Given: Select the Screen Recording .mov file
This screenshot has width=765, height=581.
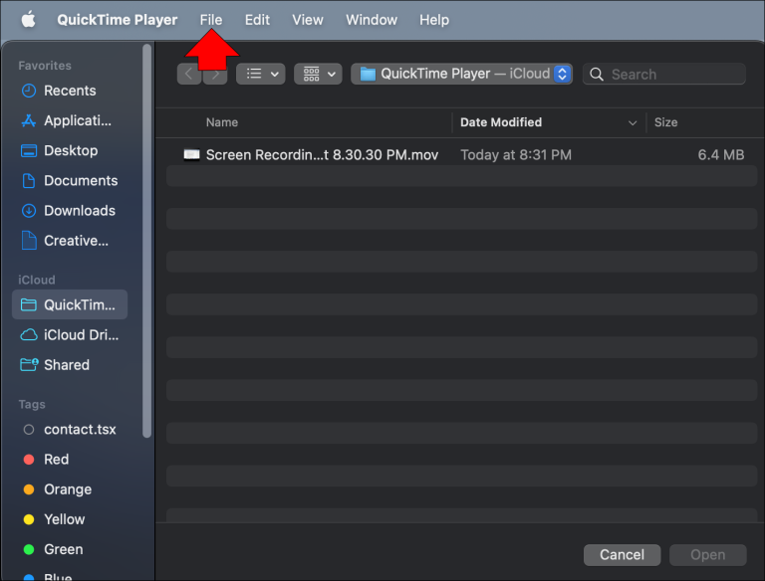Looking at the screenshot, I should (x=321, y=155).
